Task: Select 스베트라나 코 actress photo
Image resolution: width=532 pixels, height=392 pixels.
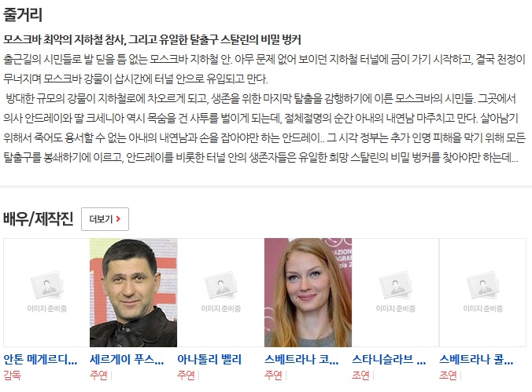Action: tap(308, 292)
